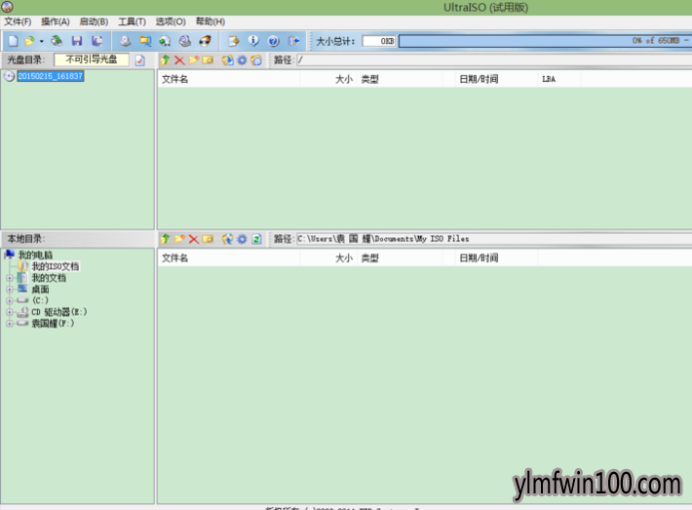The height and width of the screenshot is (510, 692).
Task: Click the Burn CD/DVD image icon
Action: pyautogui.click(x=206, y=41)
